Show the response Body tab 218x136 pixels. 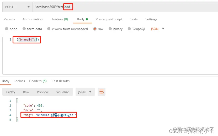tap(6, 81)
